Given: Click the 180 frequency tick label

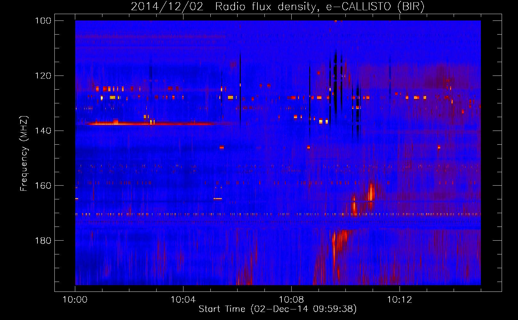Looking at the screenshot, I should pyautogui.click(x=43, y=241).
